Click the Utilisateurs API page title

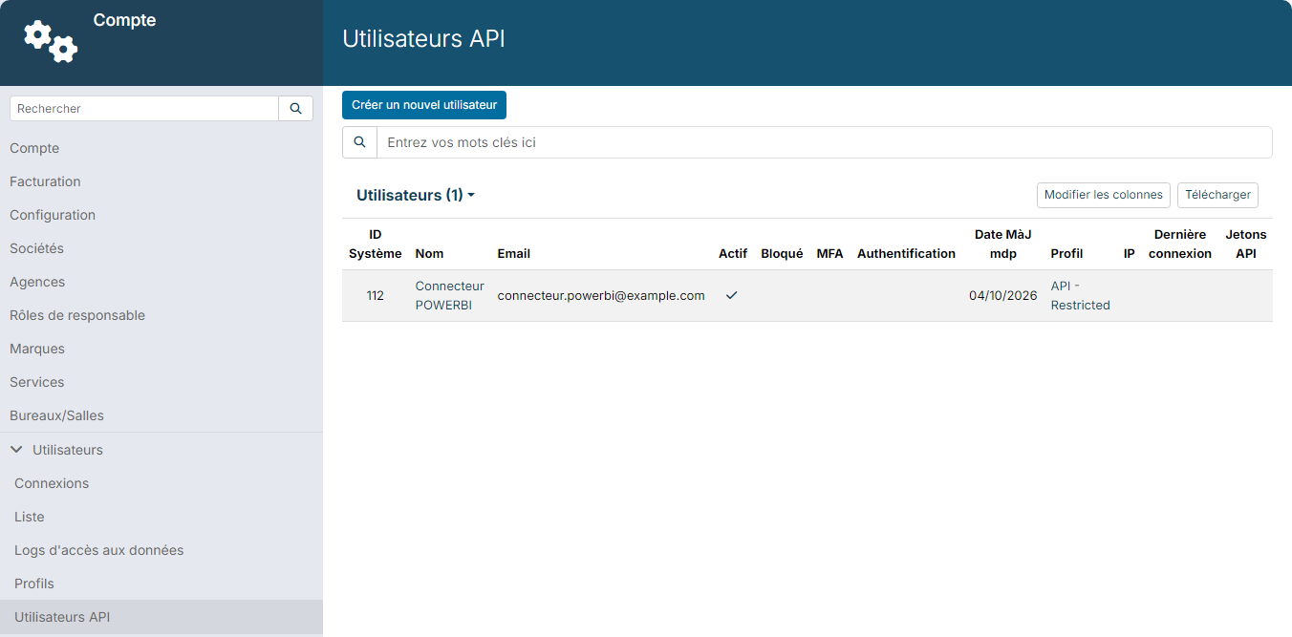pos(423,39)
